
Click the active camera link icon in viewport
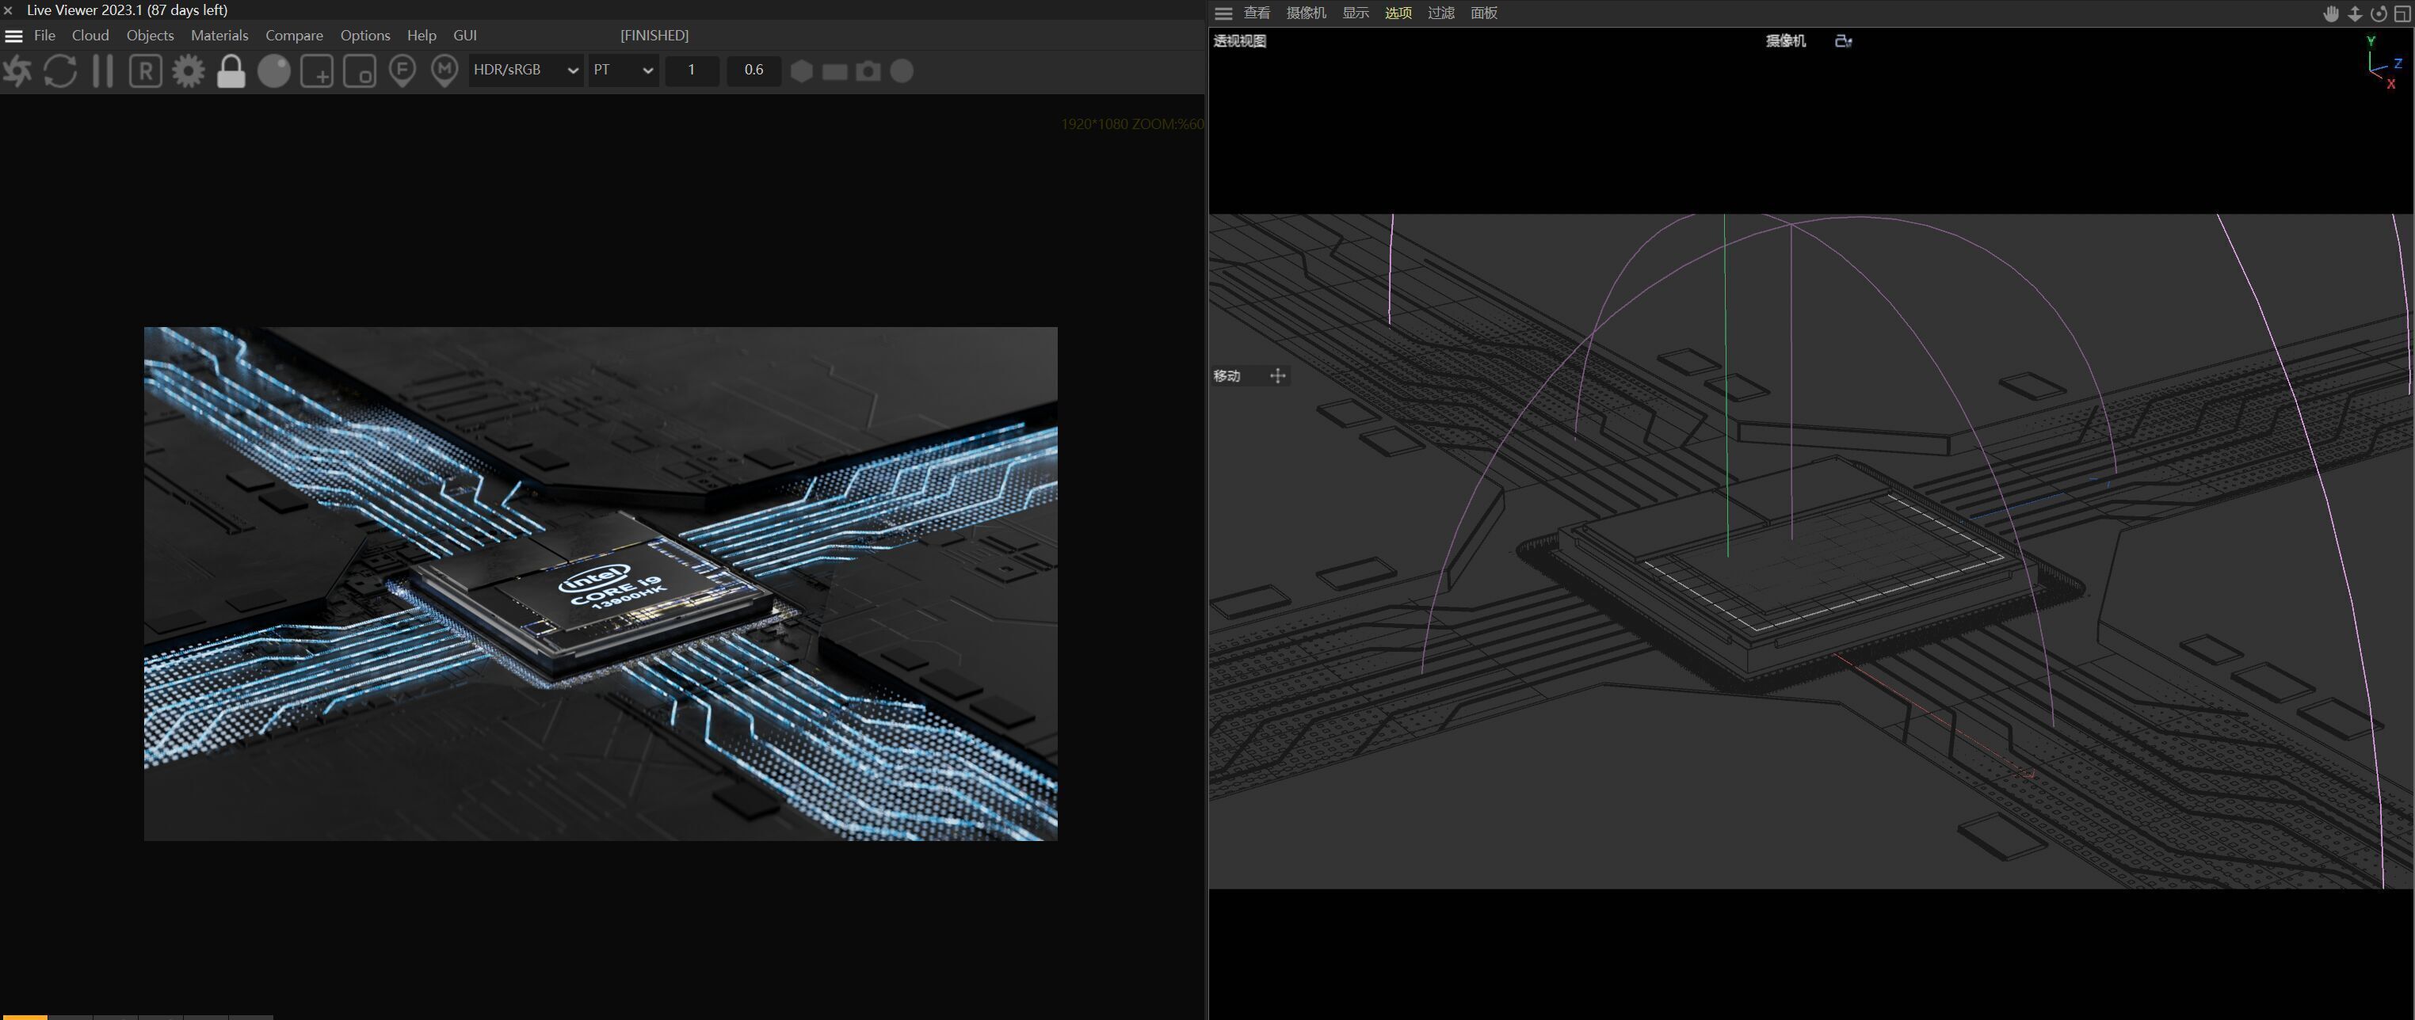pyautogui.click(x=1843, y=41)
